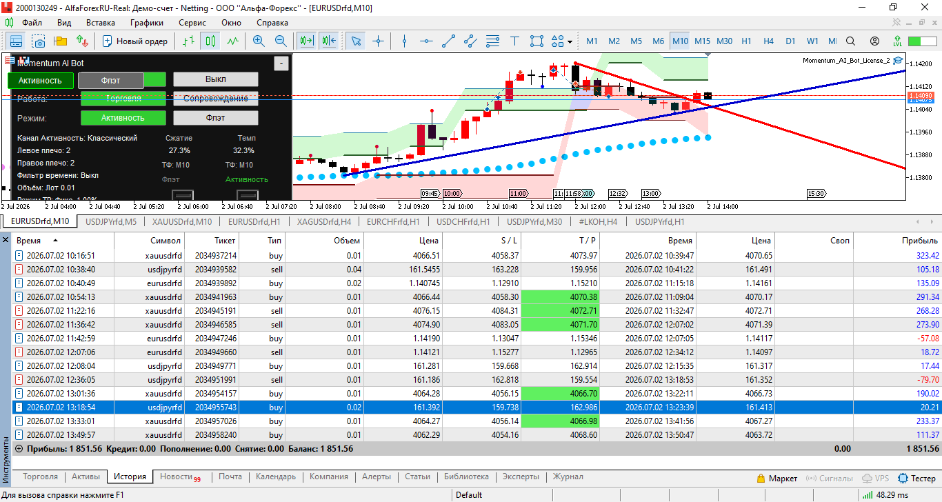
Task: Sort history by Своп column header
Action: pos(814,241)
